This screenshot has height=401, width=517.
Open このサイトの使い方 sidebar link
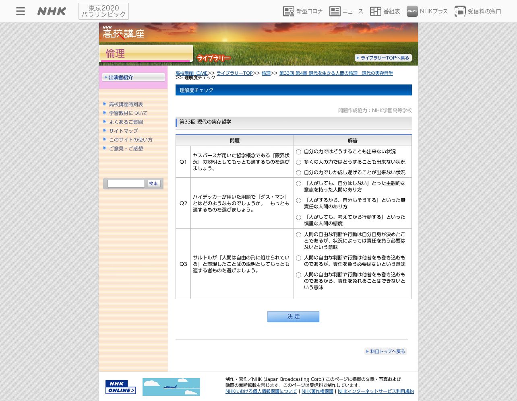click(x=131, y=140)
